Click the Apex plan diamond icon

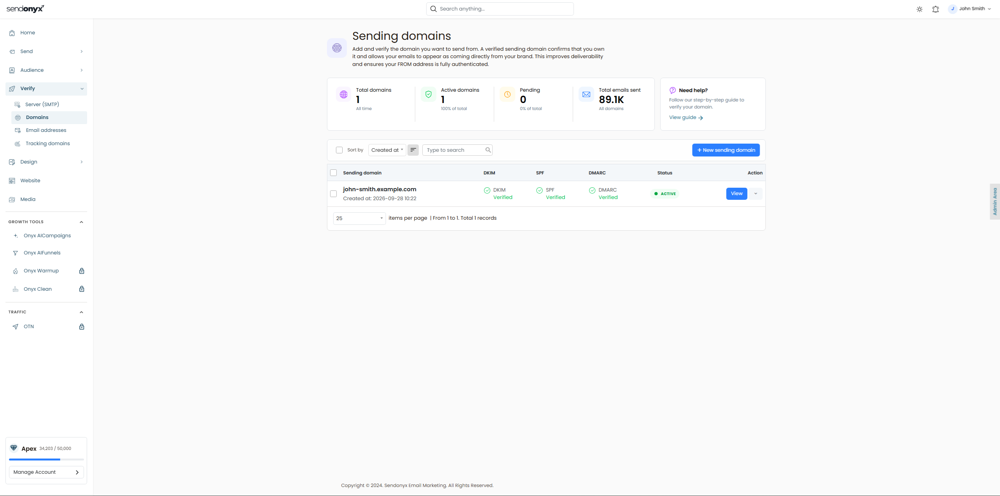pyautogui.click(x=14, y=448)
